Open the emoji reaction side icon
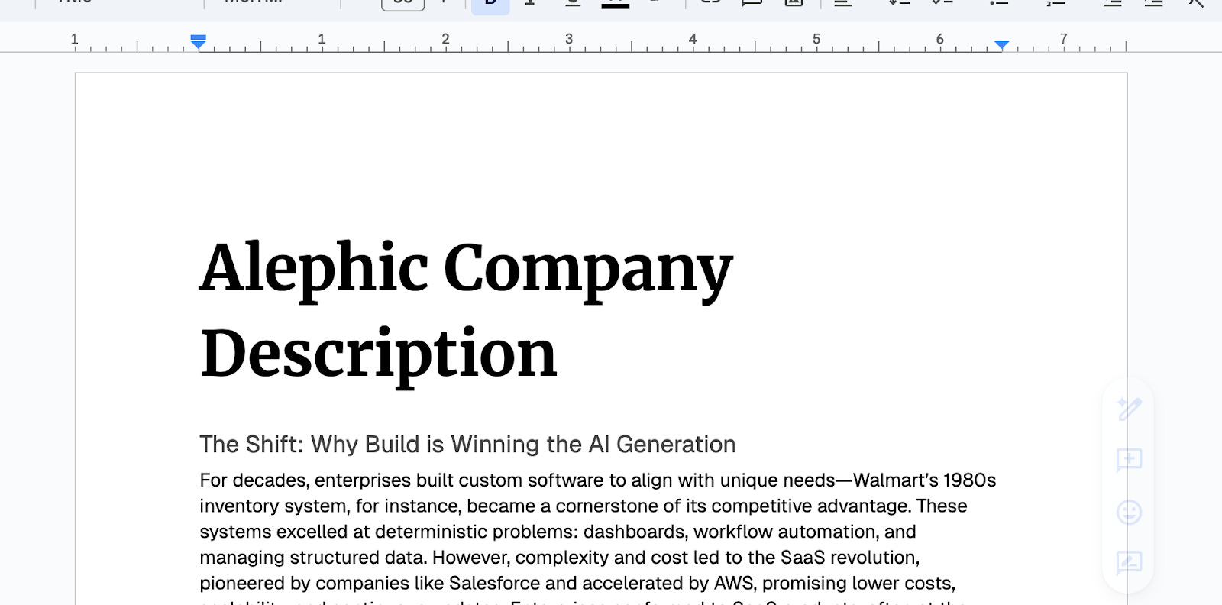The image size is (1222, 605). (1129, 512)
